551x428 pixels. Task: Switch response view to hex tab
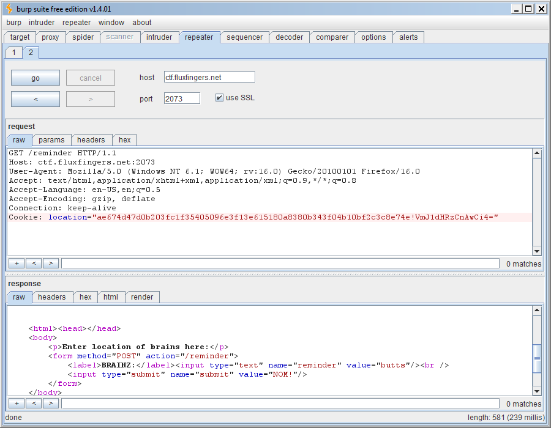click(85, 297)
